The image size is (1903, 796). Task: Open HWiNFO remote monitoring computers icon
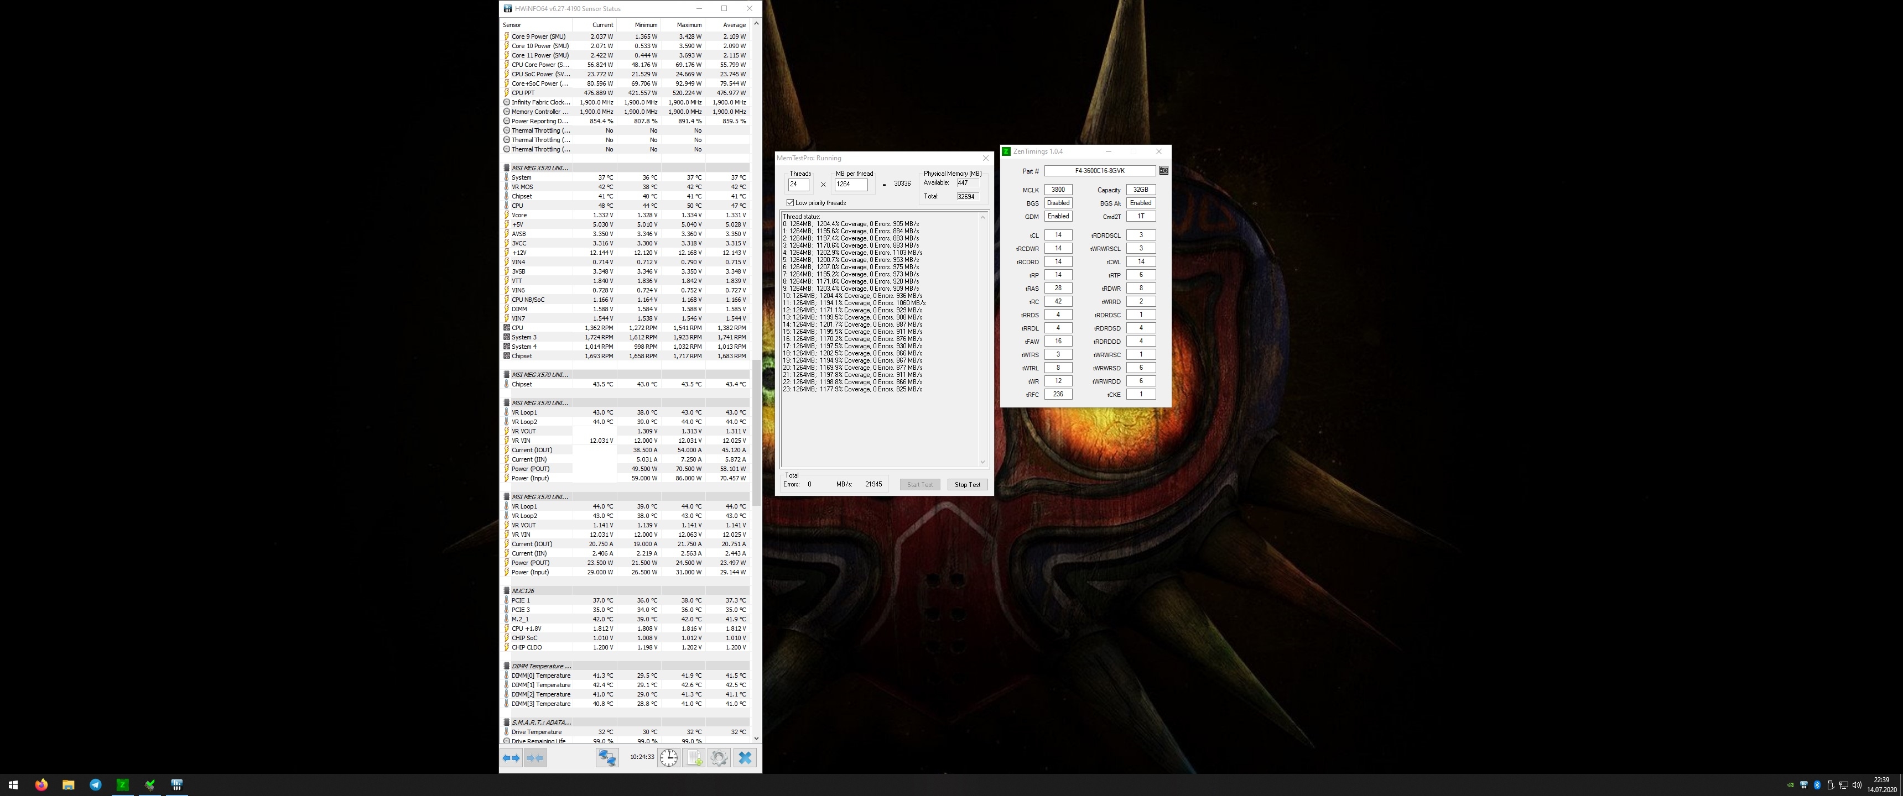607,758
